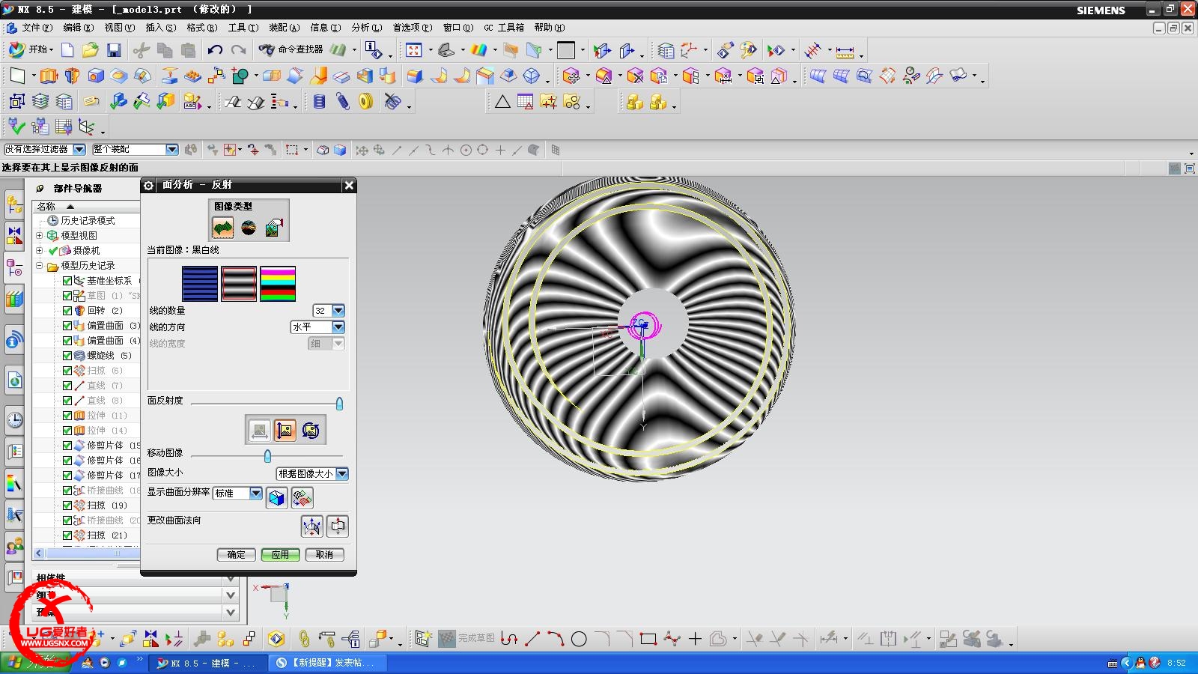Click the Fit view icon in top toolbar

pos(414,50)
